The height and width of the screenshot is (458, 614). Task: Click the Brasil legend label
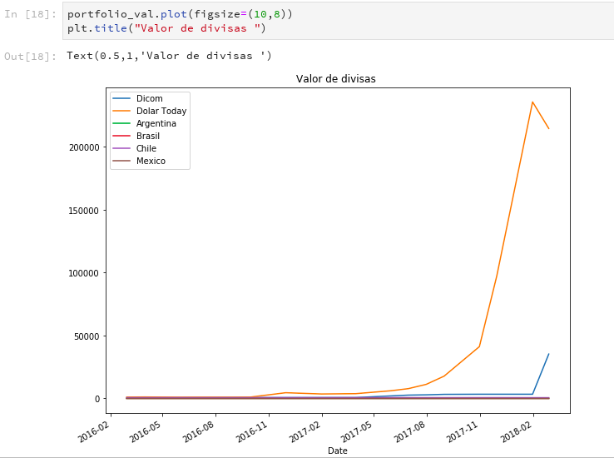(x=147, y=136)
